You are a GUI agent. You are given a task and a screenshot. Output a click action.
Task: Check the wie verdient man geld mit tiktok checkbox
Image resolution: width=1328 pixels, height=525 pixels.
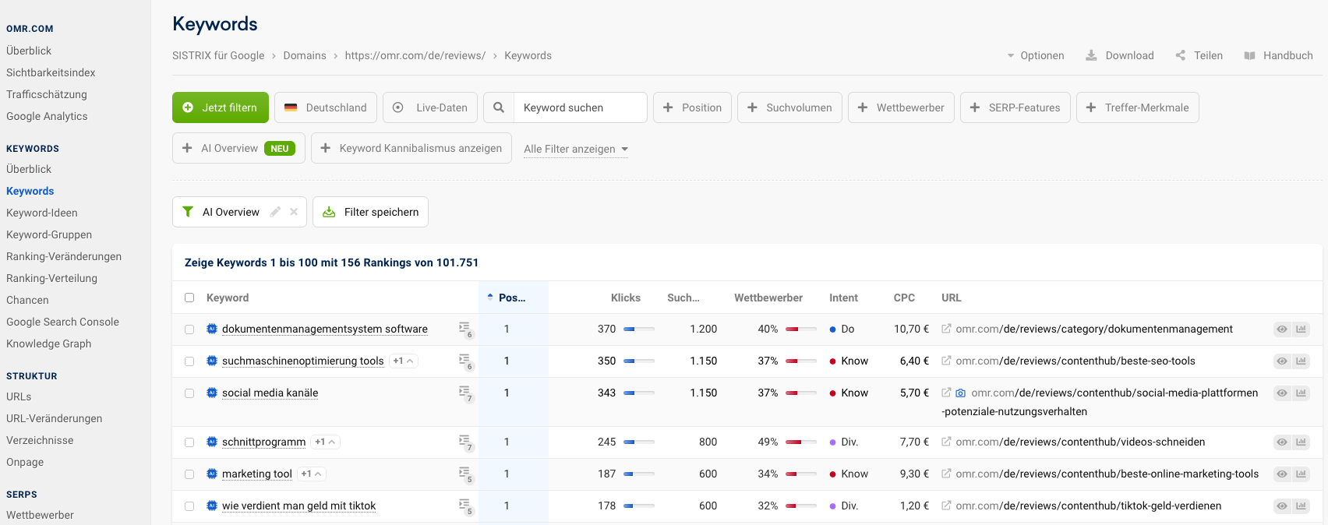[189, 506]
